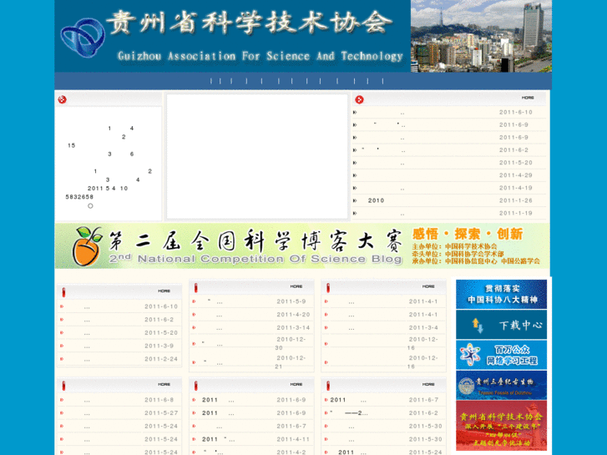Image resolution: width=607 pixels, height=455 pixels.
Task: Open the MORE link above the 2011-5-9 entry
Action: 296,286
